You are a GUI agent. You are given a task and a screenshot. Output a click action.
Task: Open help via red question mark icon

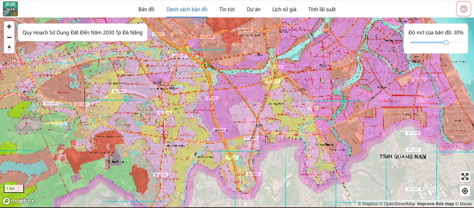[464, 9]
